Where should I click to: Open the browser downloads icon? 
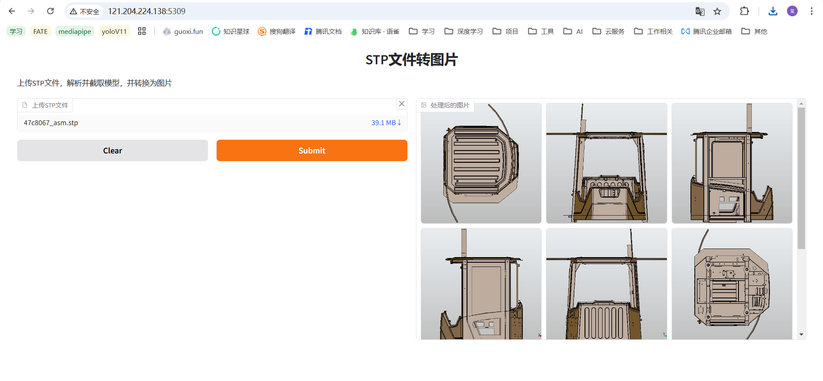pyautogui.click(x=773, y=11)
